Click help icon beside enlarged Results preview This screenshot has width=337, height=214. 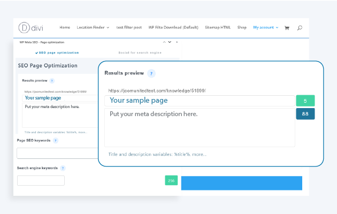[151, 73]
